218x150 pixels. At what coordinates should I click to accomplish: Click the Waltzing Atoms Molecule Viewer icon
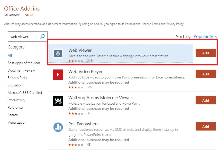pyautogui.click(x=58, y=101)
